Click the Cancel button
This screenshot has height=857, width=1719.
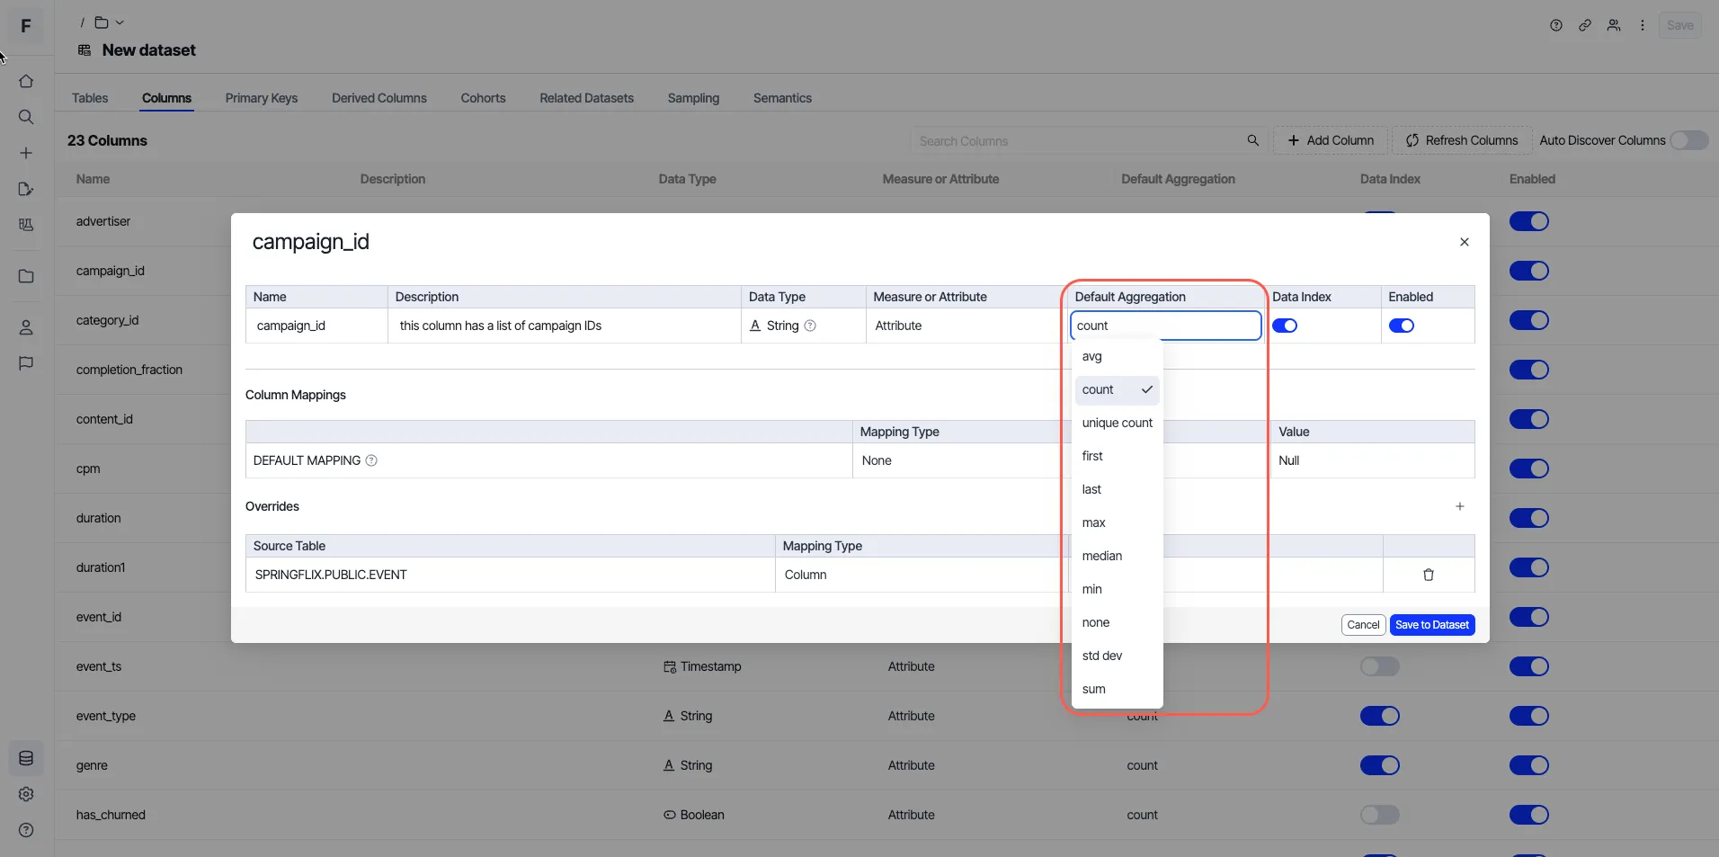1363,625
